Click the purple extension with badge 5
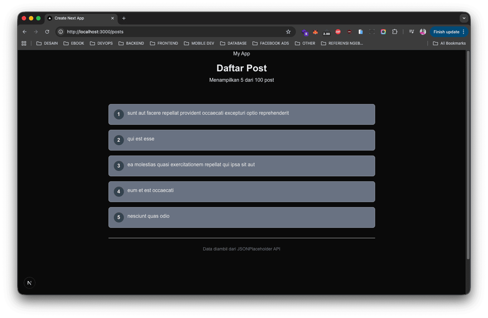Image resolution: width=488 pixels, height=318 pixels. [304, 32]
